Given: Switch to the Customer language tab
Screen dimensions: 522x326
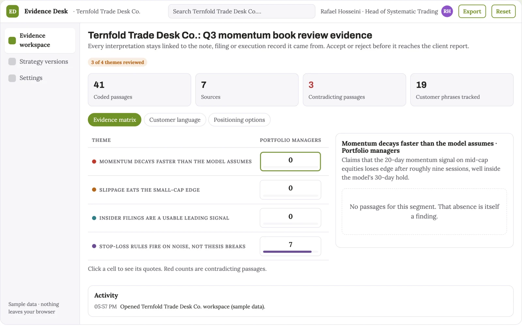Looking at the screenshot, I should [x=175, y=120].
